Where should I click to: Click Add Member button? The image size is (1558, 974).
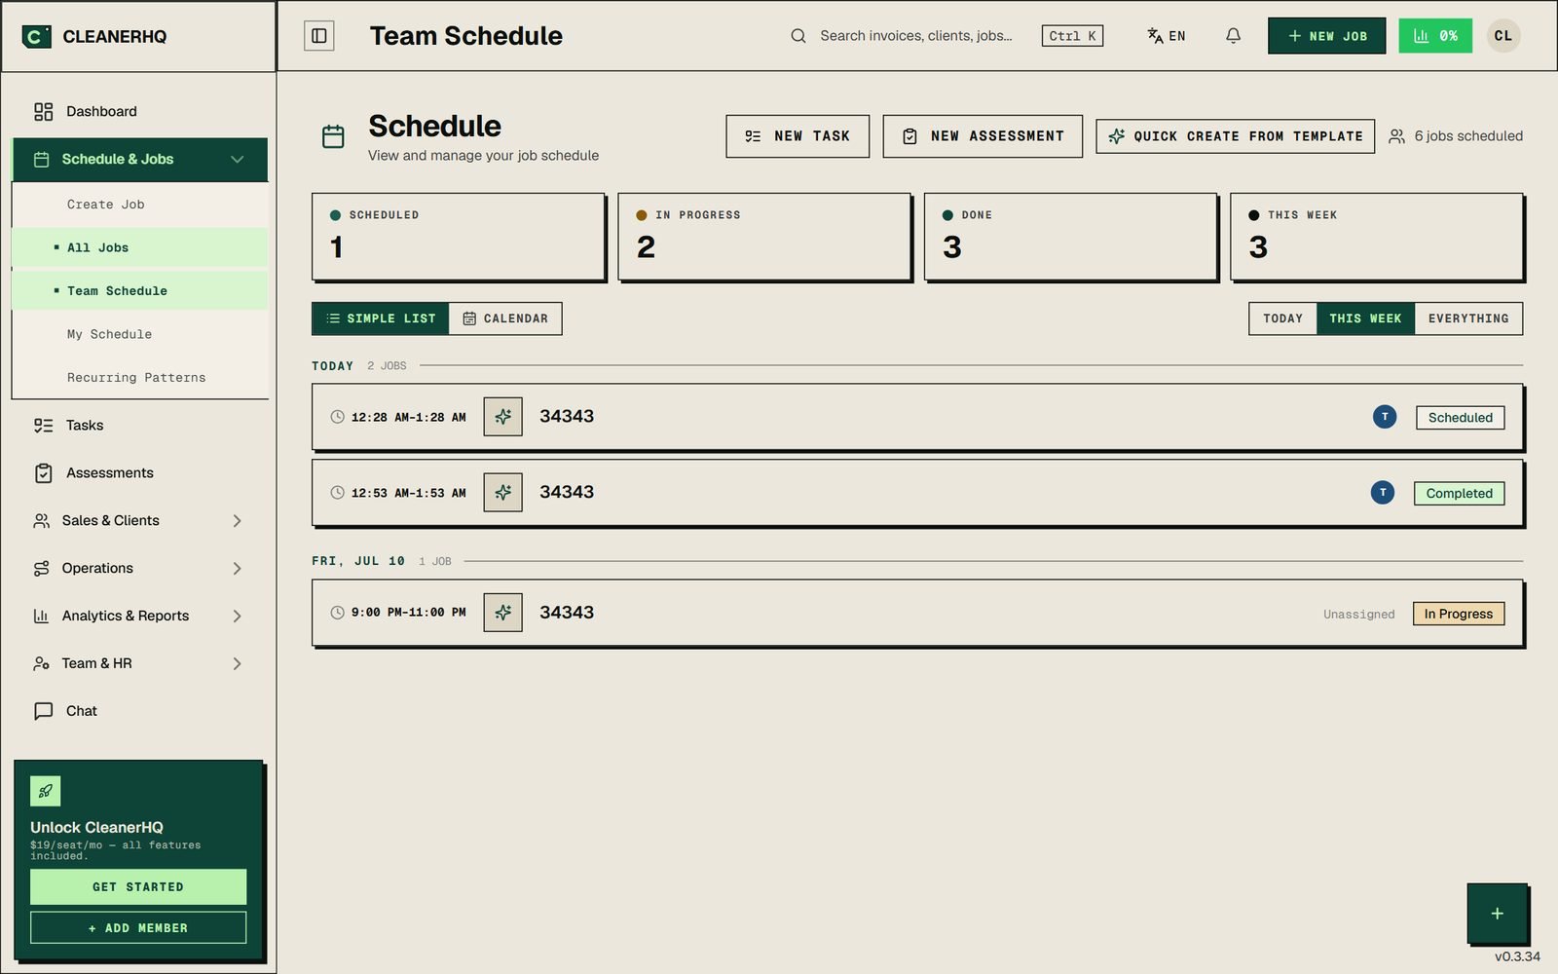point(138,928)
